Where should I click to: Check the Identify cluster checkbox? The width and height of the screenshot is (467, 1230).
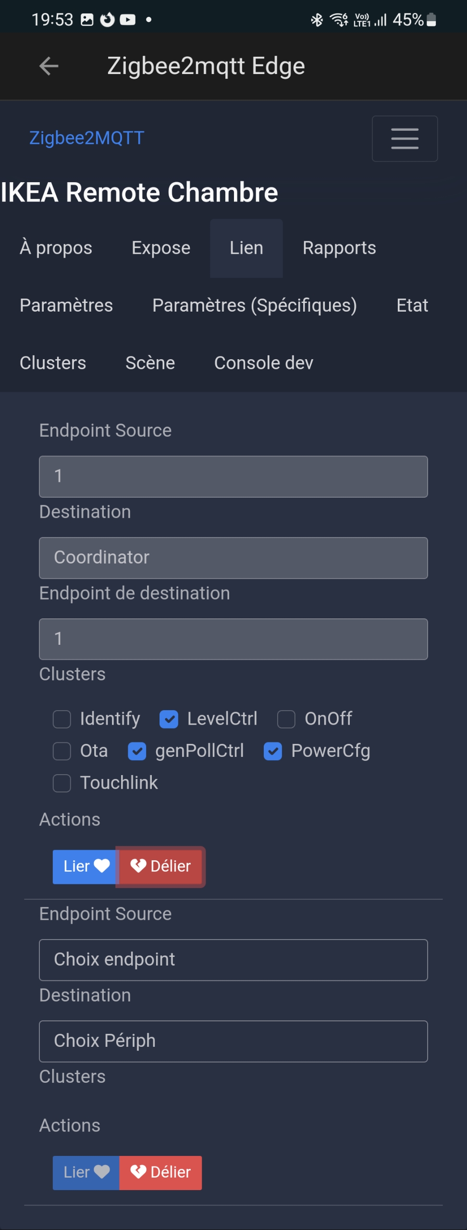click(62, 719)
